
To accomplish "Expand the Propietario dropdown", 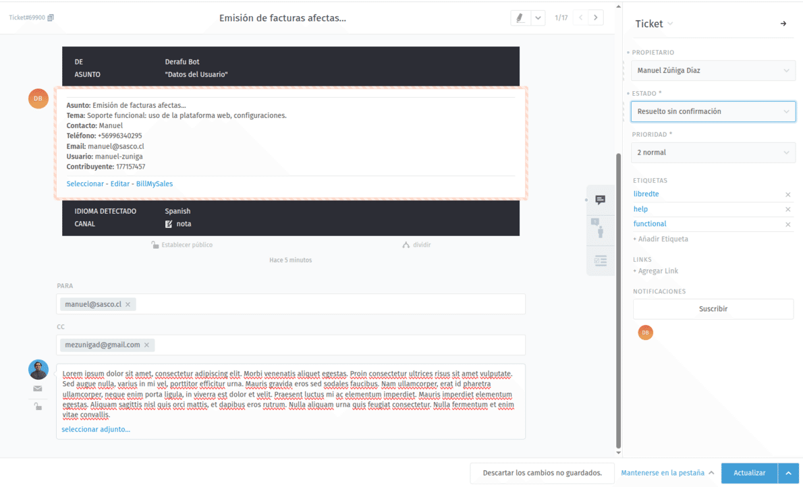I will coord(713,71).
